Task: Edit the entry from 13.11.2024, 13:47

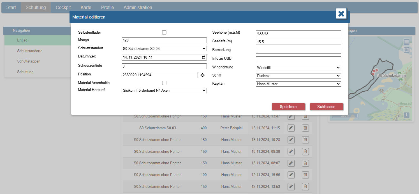Action: pos(291,116)
